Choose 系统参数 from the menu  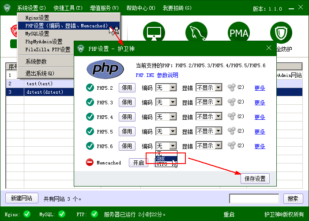point(46,61)
